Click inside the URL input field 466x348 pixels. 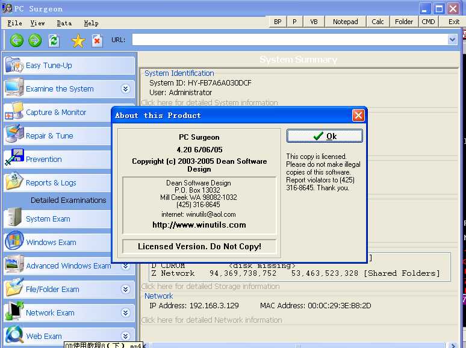coord(289,40)
